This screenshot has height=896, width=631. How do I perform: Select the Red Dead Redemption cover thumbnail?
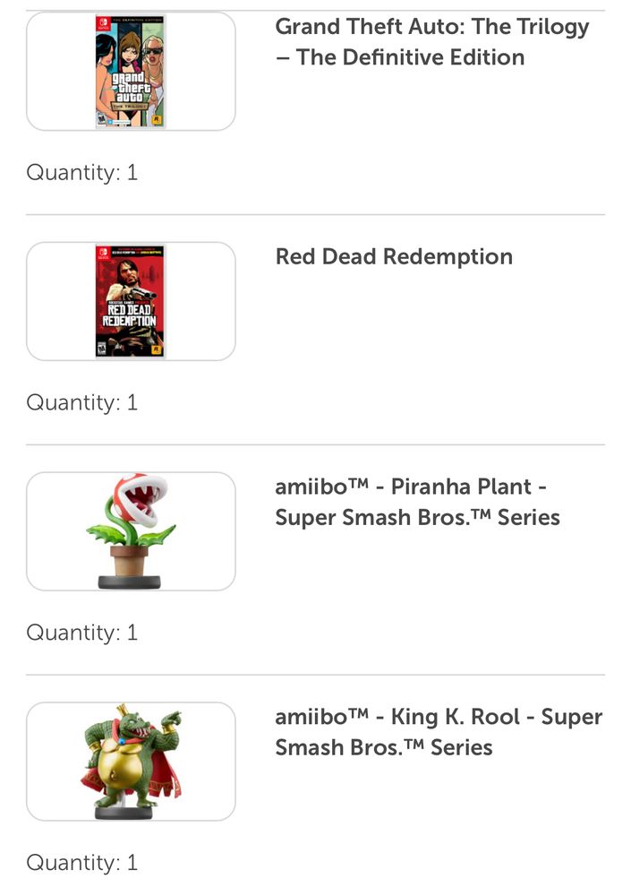click(131, 301)
